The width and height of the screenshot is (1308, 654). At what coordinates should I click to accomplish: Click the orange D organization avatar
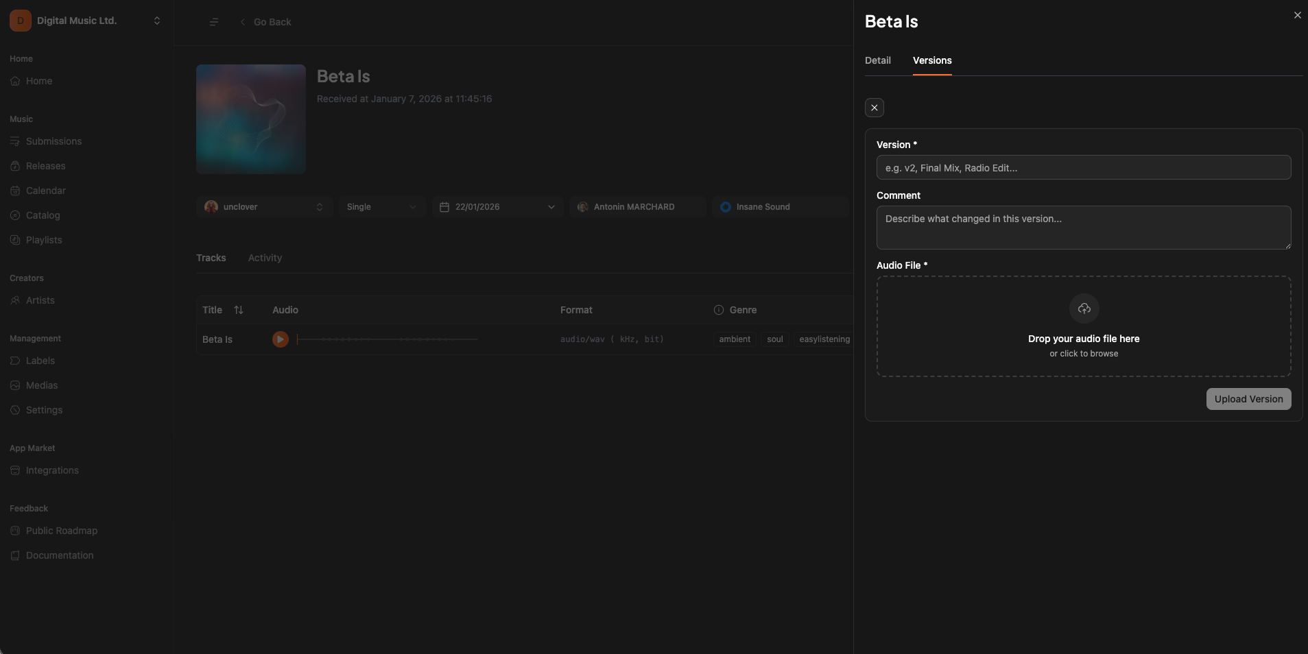point(21,21)
